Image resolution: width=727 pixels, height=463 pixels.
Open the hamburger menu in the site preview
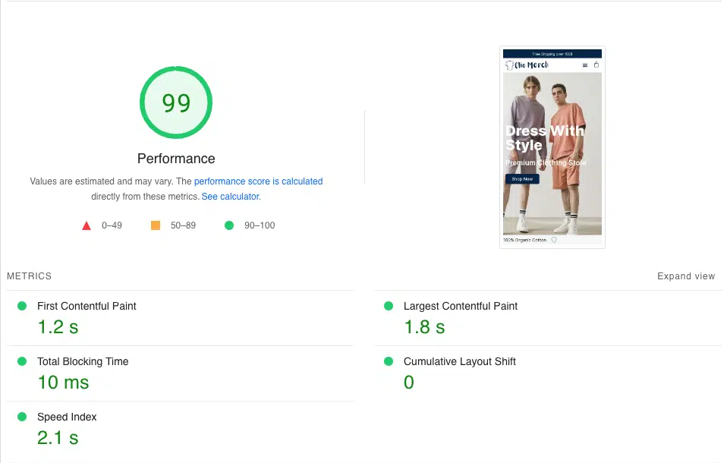(x=585, y=65)
